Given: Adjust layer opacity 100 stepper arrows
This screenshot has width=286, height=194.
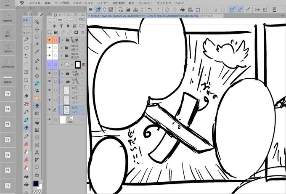Looking at the screenshot, I should click(x=84, y=19).
